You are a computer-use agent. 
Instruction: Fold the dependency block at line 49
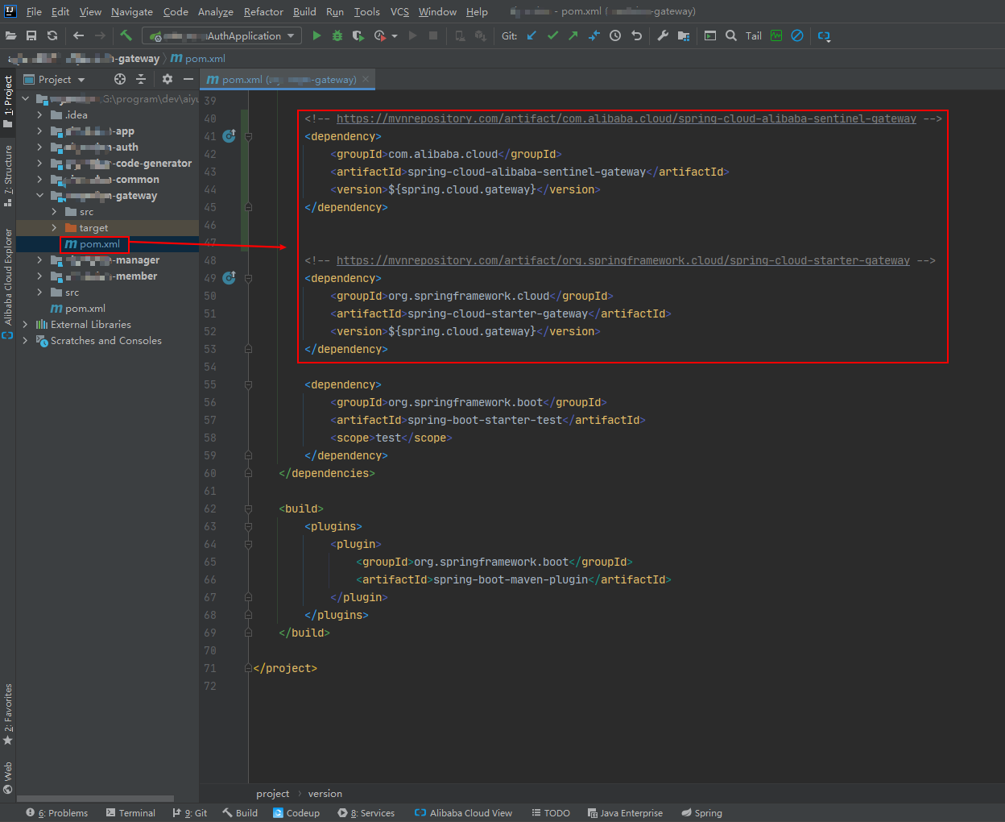[x=249, y=278]
